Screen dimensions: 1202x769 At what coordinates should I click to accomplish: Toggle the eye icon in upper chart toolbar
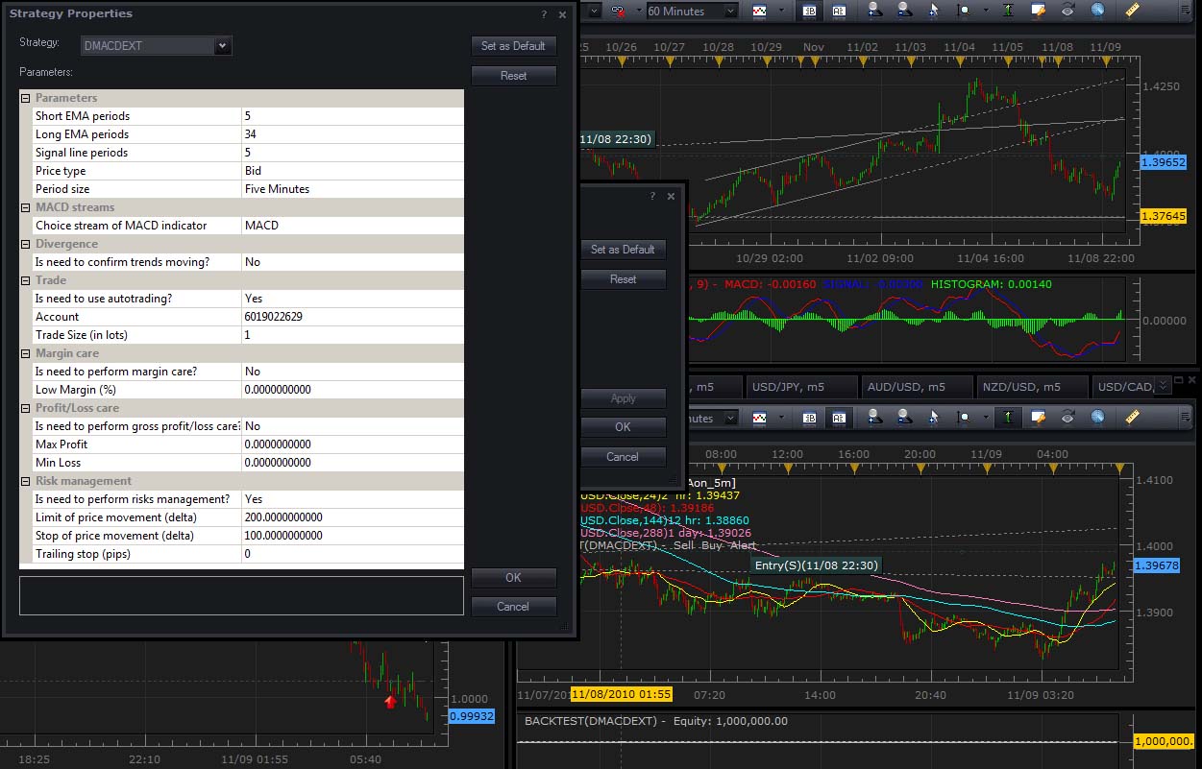pos(1067,12)
